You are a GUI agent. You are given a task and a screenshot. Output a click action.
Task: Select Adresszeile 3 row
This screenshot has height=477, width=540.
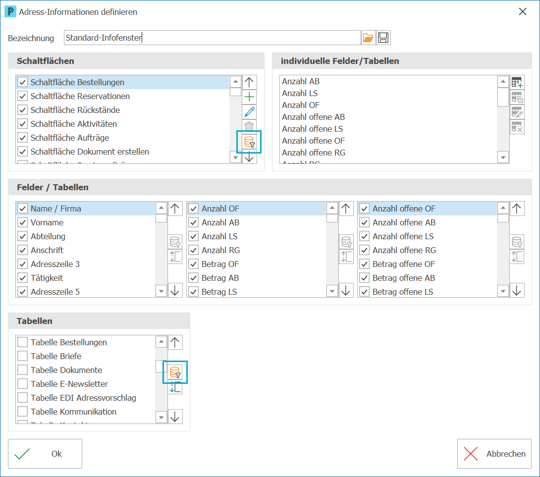click(x=86, y=264)
